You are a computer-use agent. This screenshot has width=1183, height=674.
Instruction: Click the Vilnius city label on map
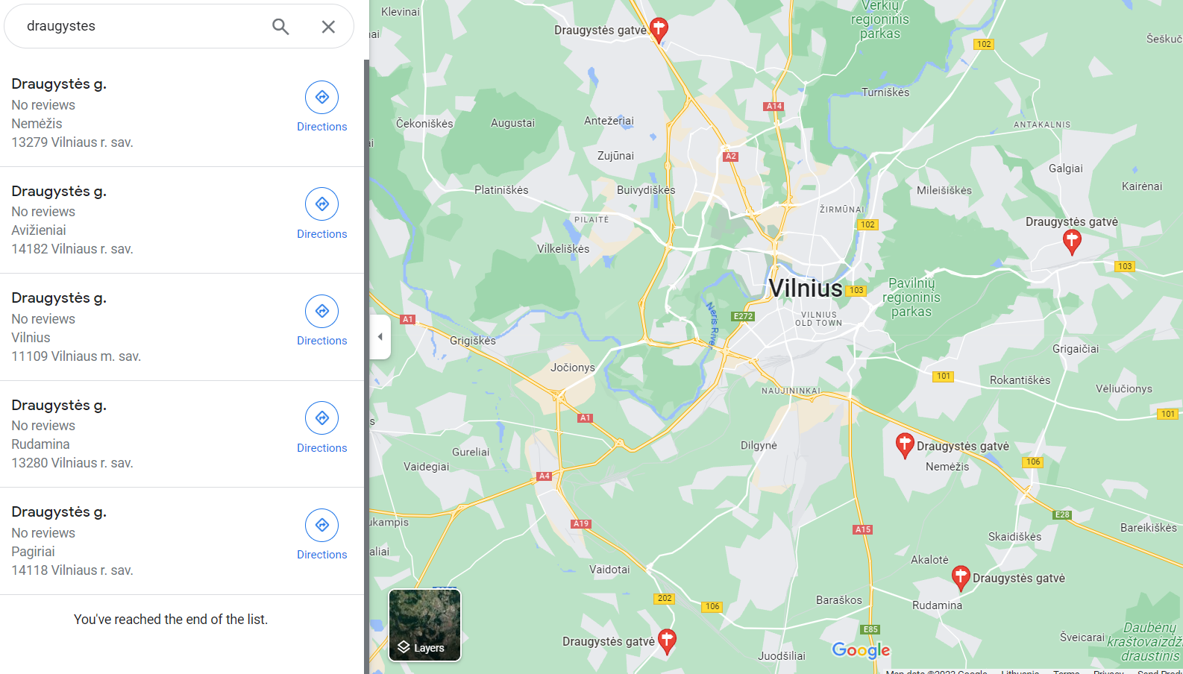pyautogui.click(x=806, y=288)
